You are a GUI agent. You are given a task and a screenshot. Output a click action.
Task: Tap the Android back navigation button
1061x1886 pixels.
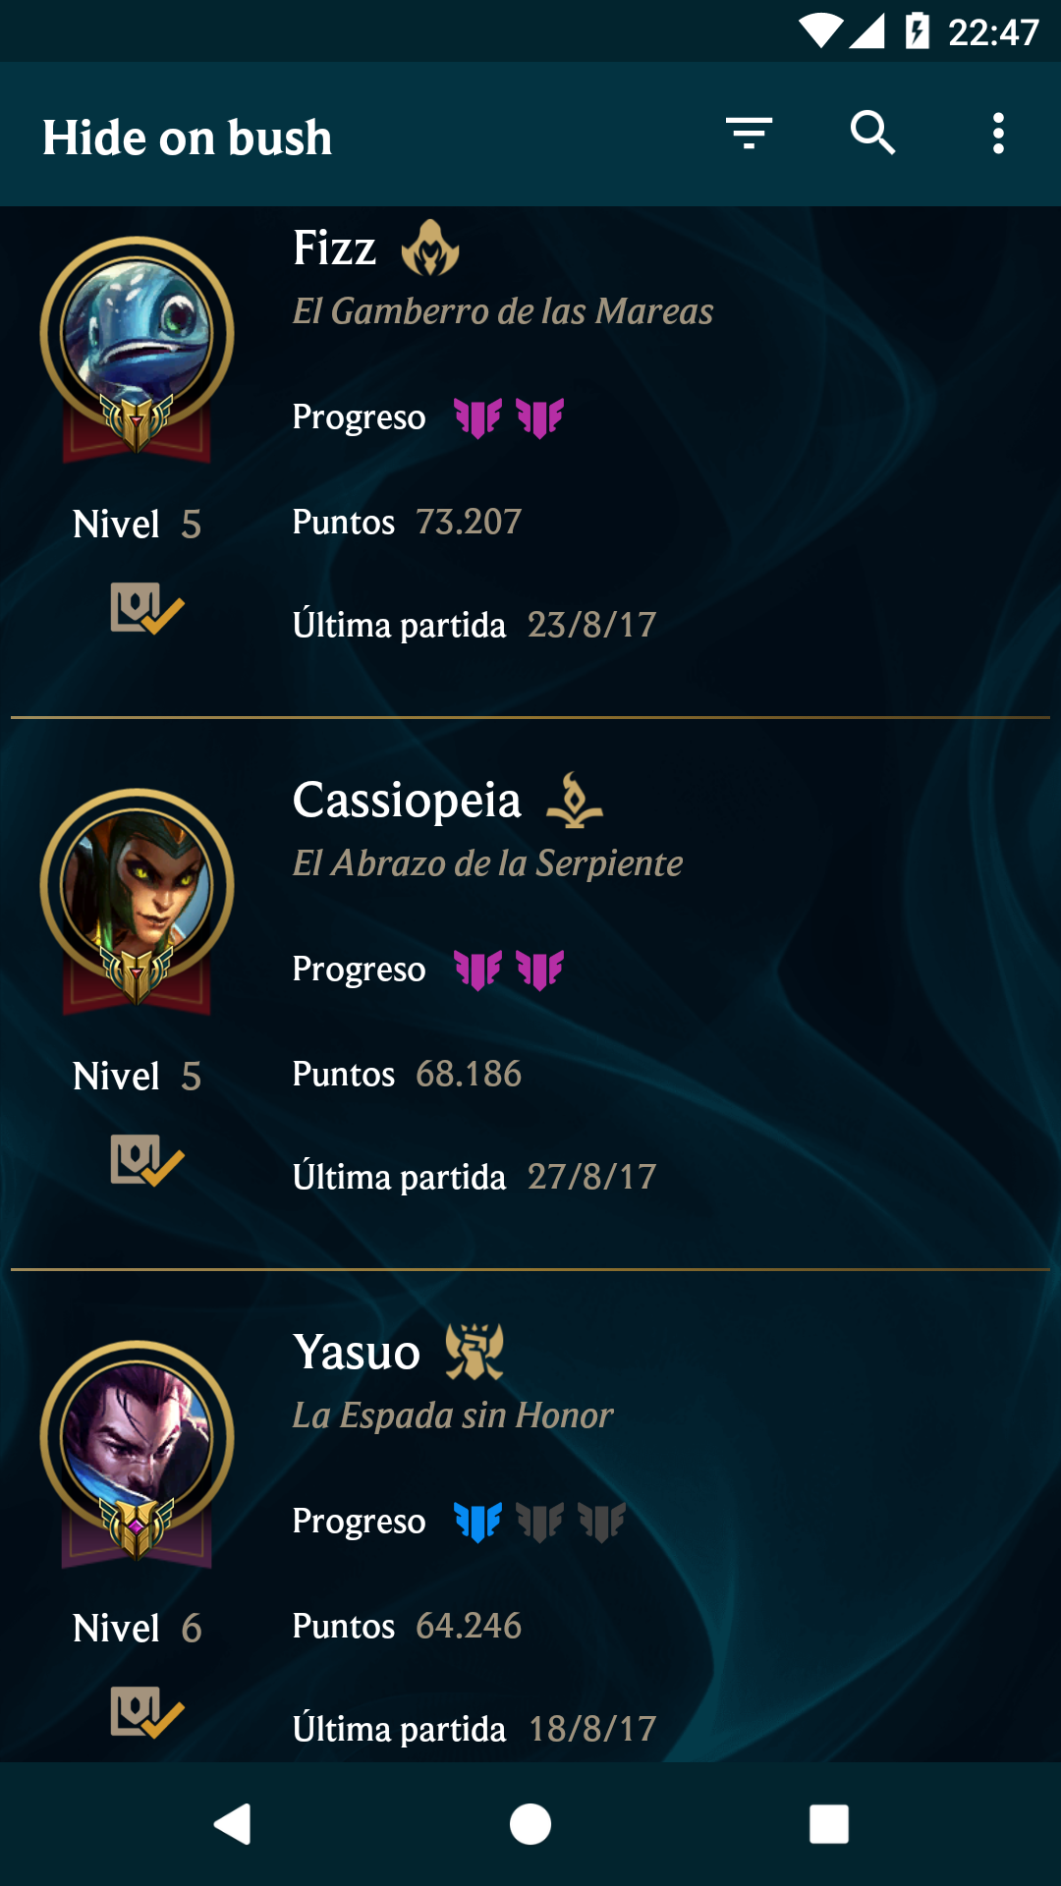[233, 1824]
